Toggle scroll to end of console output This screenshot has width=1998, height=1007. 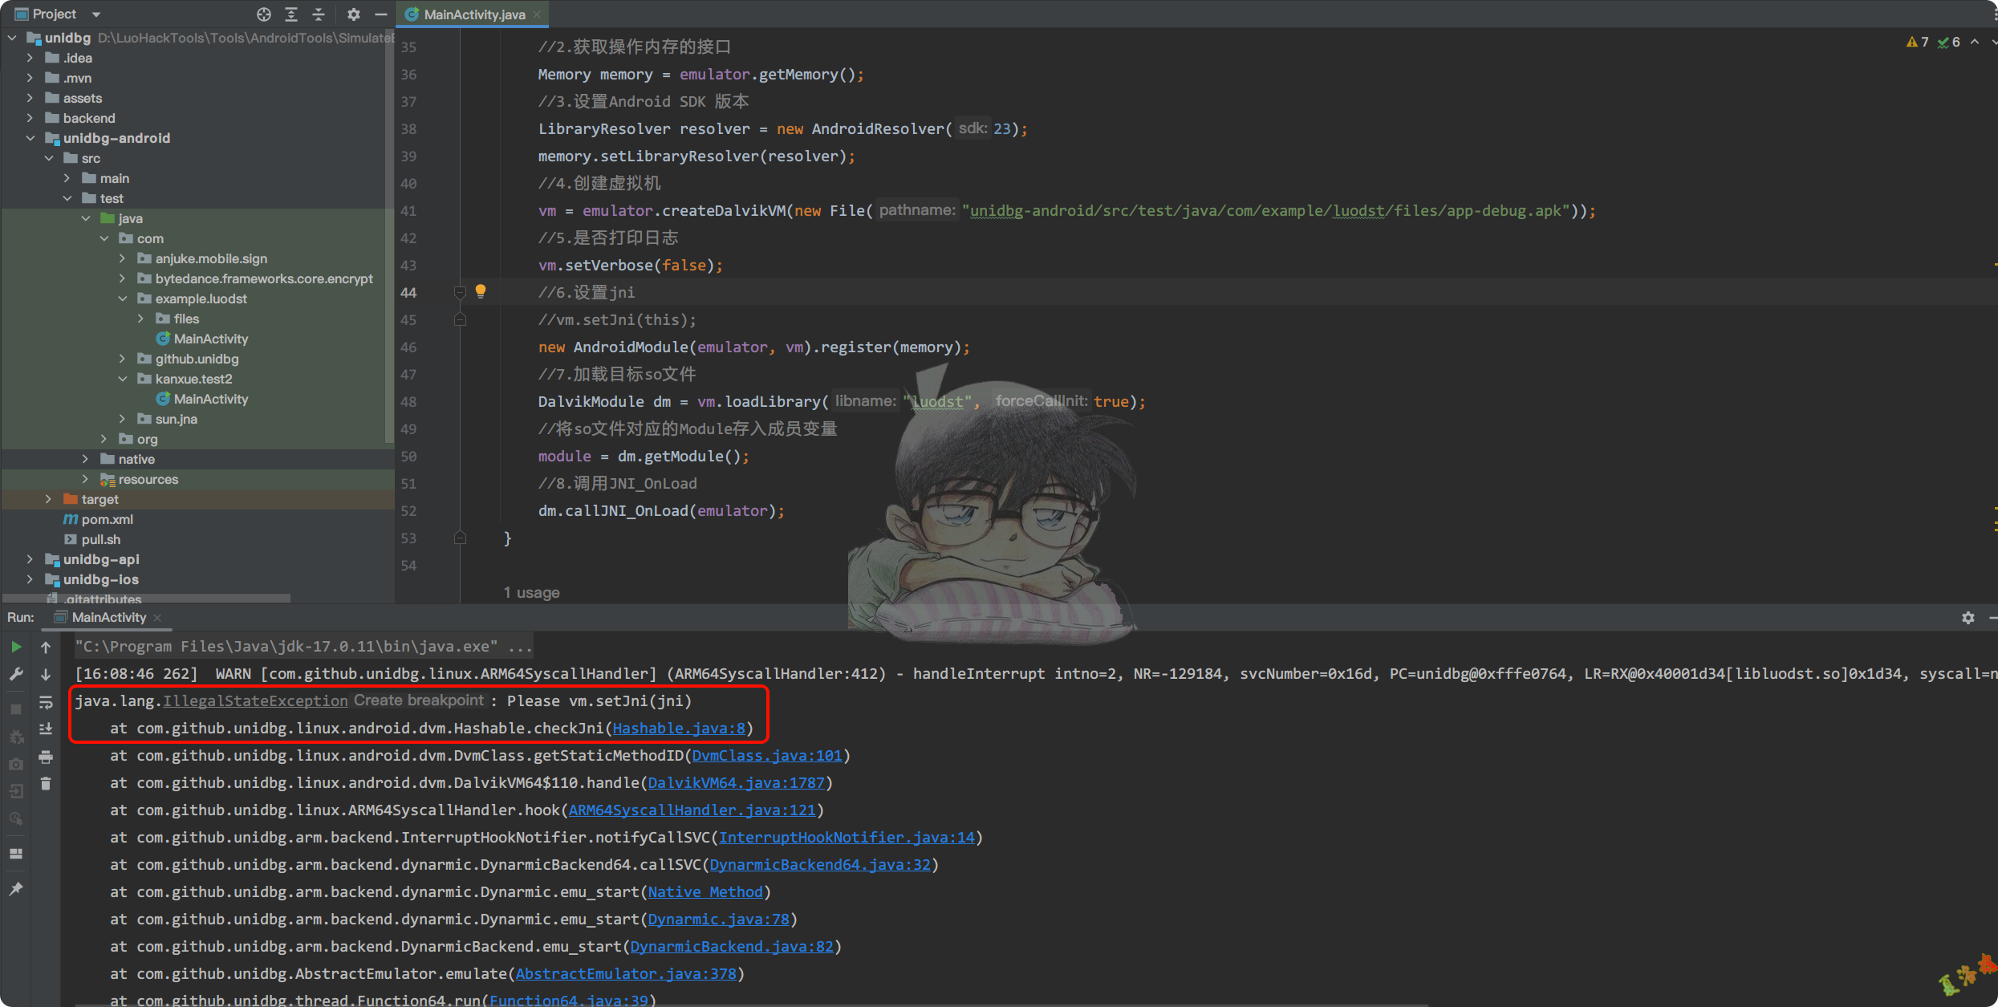coord(46,729)
